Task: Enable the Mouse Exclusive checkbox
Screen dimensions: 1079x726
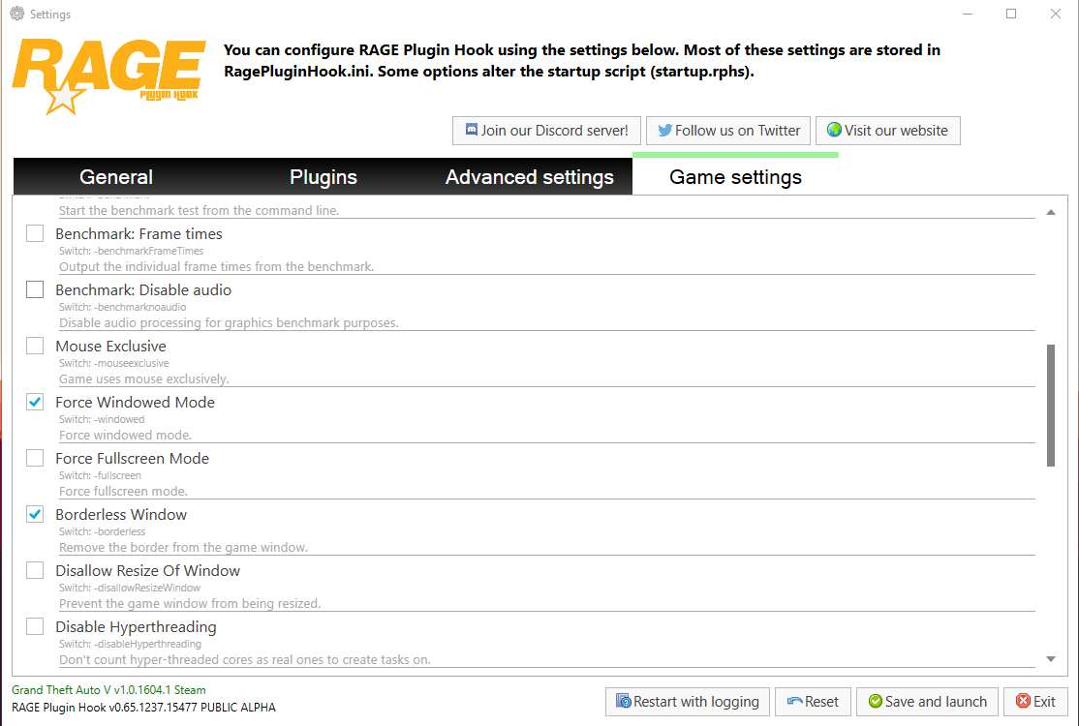Action: click(x=35, y=346)
